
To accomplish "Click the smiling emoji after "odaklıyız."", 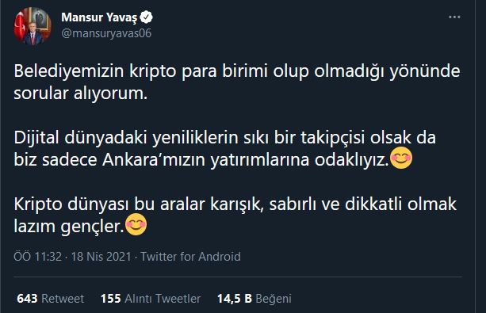I will pyautogui.click(x=401, y=158).
